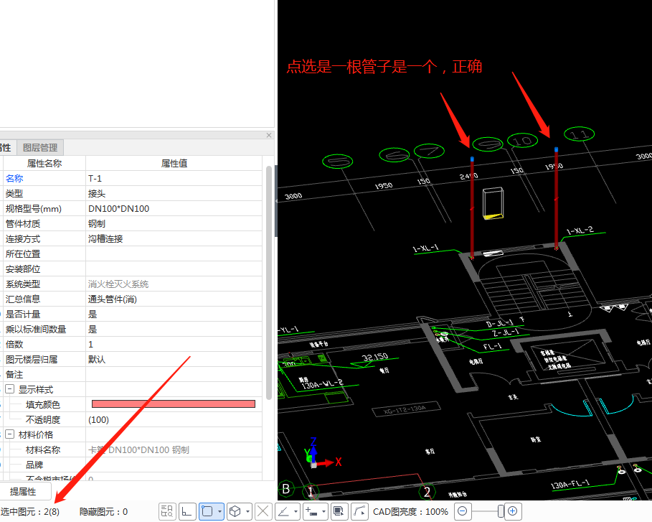
Task: Click the white box element between pipes
Action: point(493,203)
